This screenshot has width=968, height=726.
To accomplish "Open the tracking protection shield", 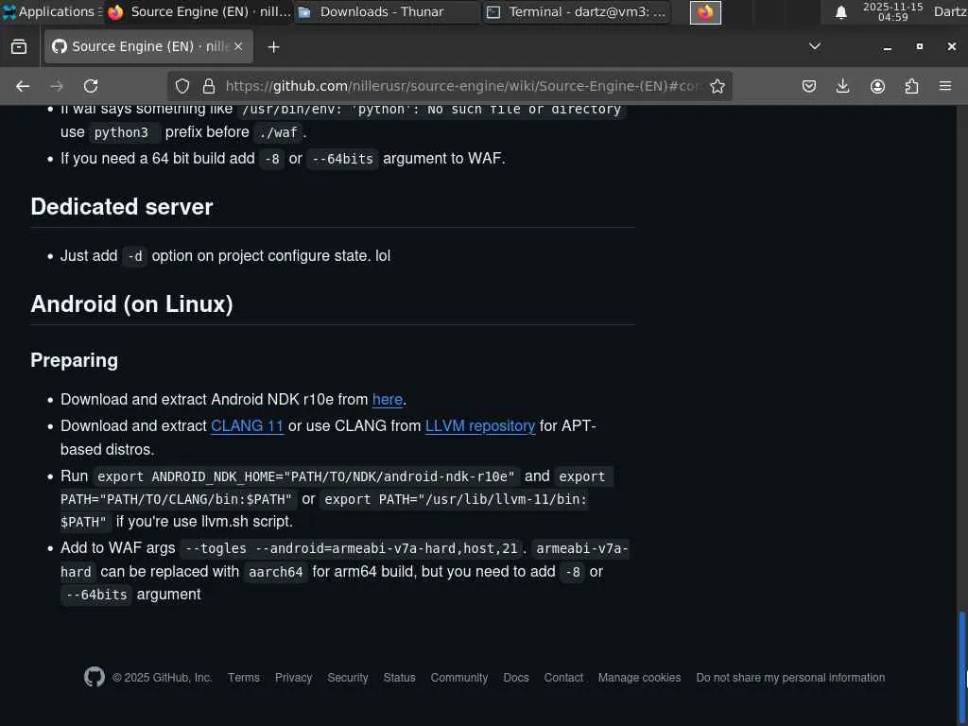I will (x=182, y=86).
